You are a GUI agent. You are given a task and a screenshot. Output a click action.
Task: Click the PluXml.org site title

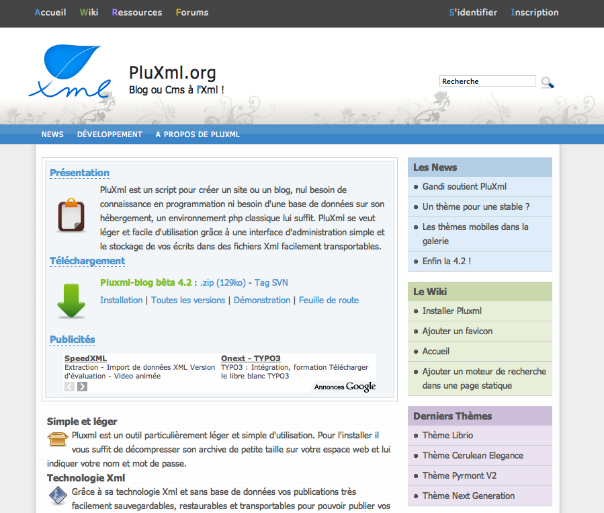(172, 73)
